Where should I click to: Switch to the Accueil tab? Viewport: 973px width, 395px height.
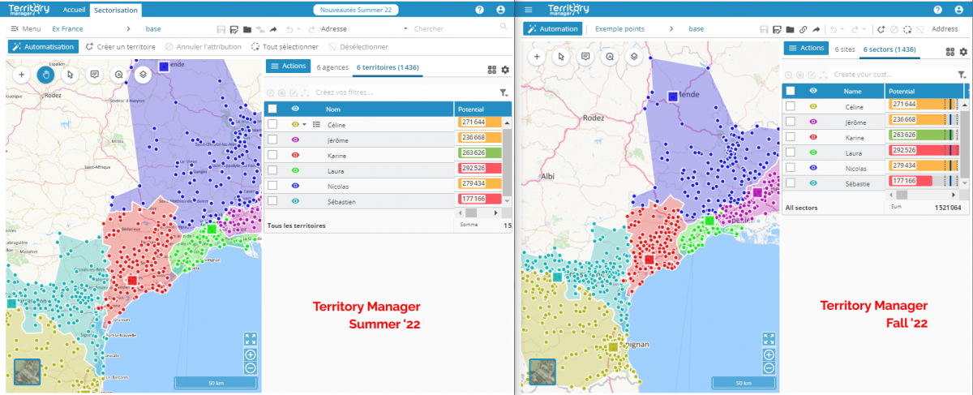coord(74,10)
